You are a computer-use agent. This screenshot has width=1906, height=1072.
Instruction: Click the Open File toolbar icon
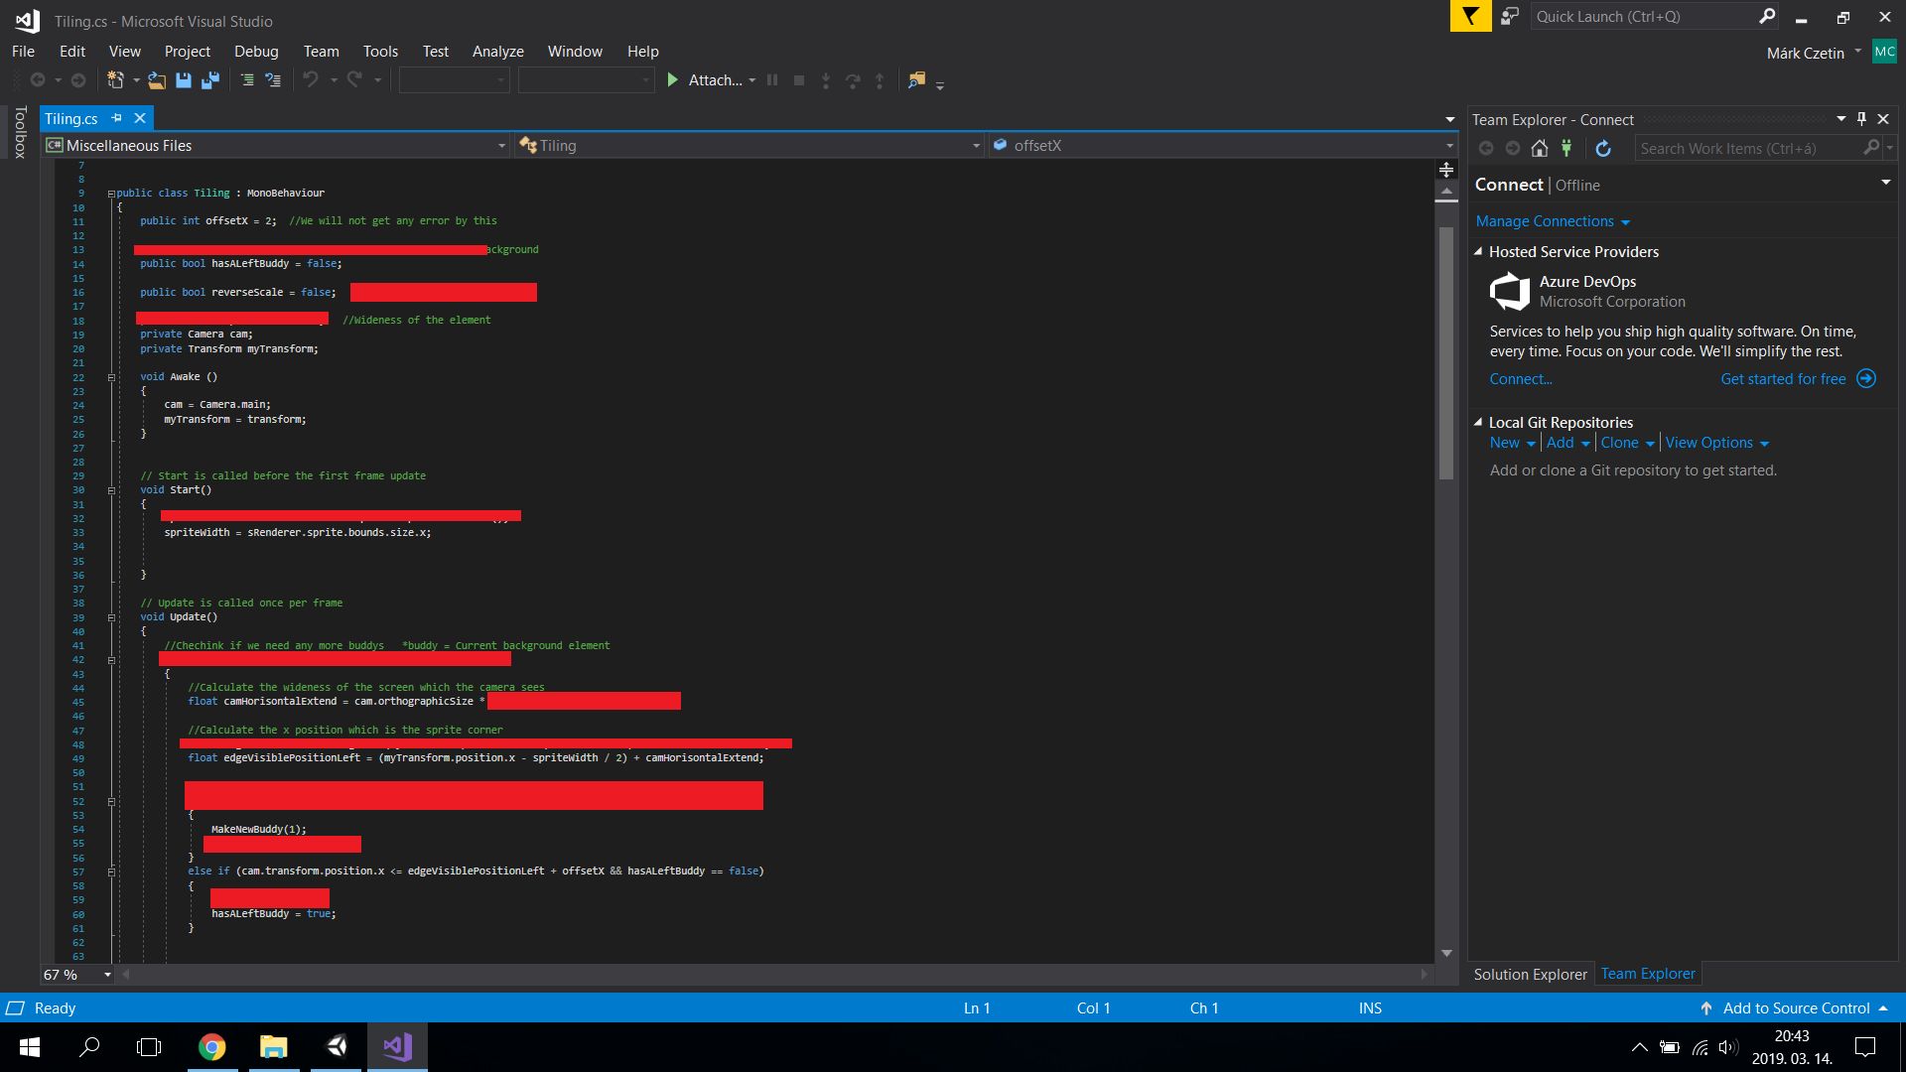[x=156, y=80]
